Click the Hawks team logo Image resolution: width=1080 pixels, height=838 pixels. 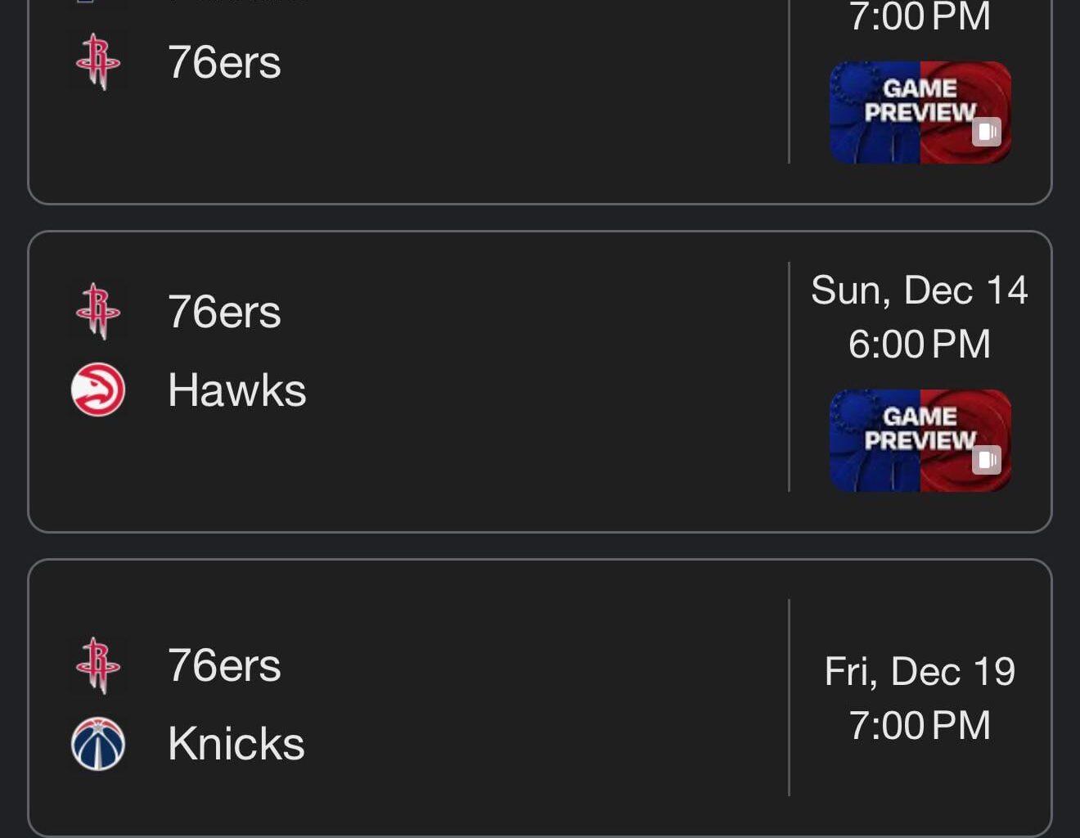(x=98, y=390)
